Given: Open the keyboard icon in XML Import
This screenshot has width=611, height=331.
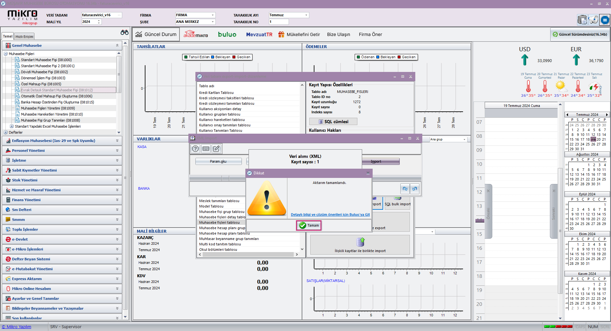Looking at the screenshot, I should pyautogui.click(x=206, y=149).
